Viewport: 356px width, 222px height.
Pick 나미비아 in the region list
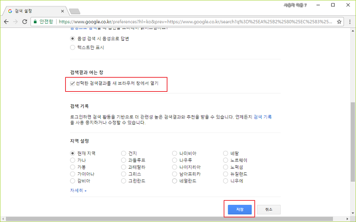(x=174, y=153)
